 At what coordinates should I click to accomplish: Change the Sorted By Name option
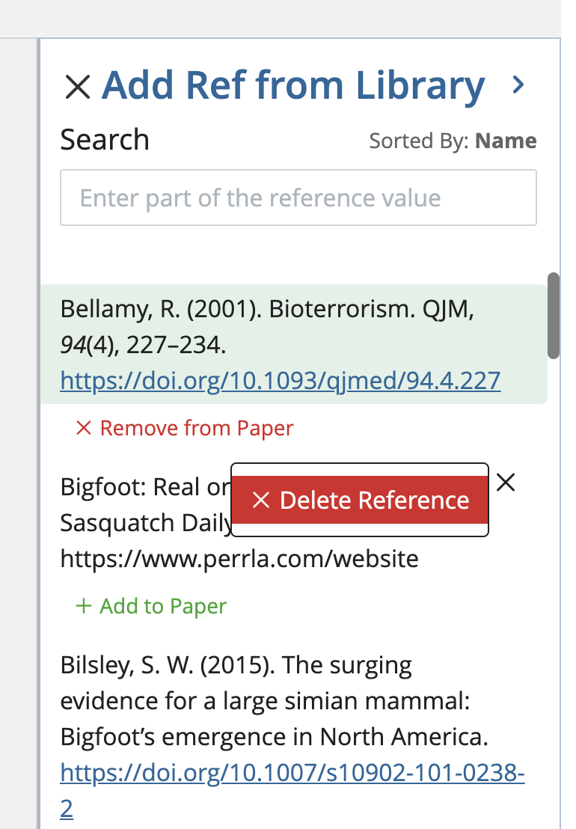pyautogui.click(x=506, y=141)
